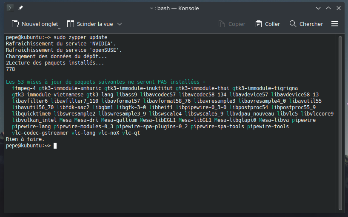This screenshot has height=217, width=348.
Task: Click package 'libswscale5_9'
Action: point(204,114)
